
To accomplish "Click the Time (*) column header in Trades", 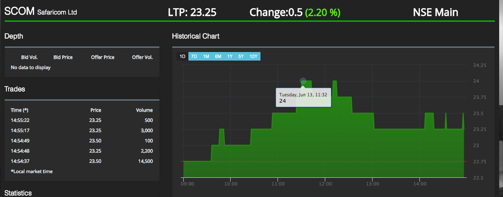I will (20, 110).
